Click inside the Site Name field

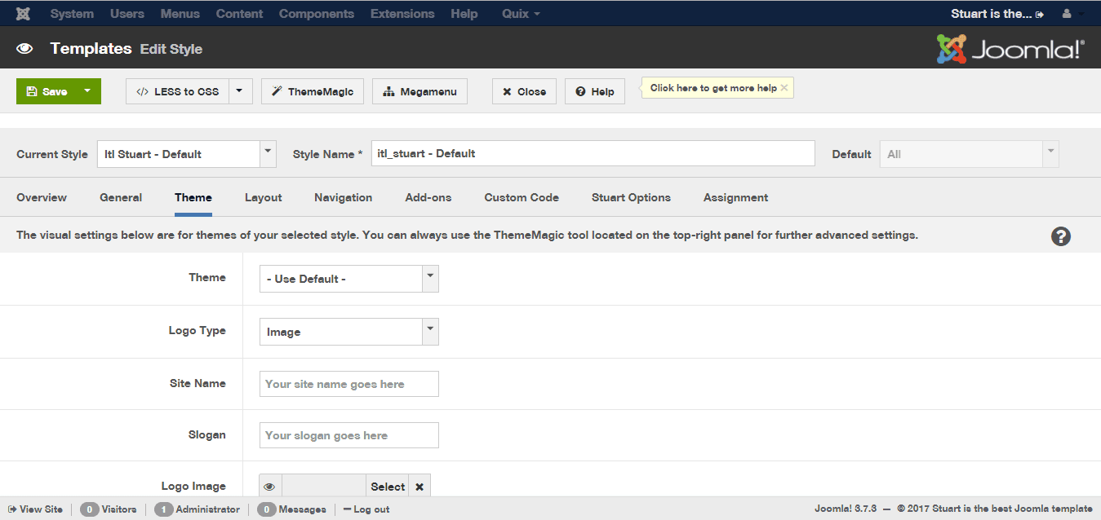[349, 383]
